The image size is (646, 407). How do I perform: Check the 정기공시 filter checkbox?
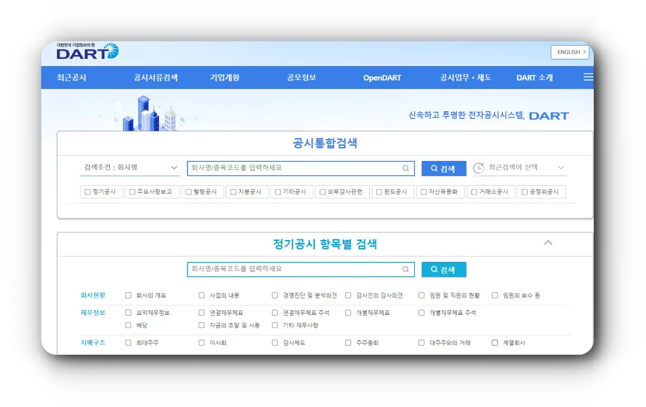[x=87, y=191]
